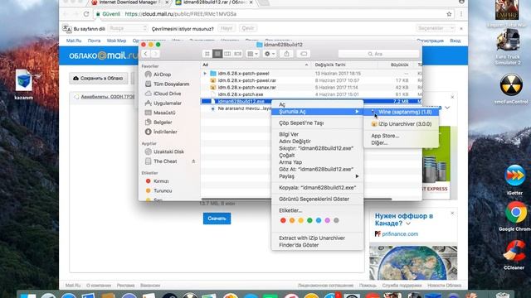Choose Adını Değiştir menu entry
Viewport: 531px width, 298px height.
(x=317, y=142)
